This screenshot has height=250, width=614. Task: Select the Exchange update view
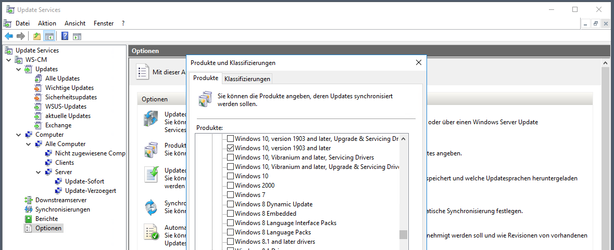point(58,125)
